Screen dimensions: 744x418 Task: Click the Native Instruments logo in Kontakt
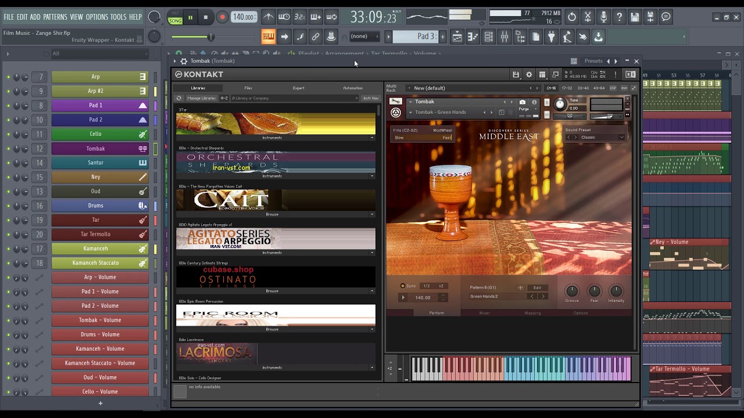[x=631, y=74]
